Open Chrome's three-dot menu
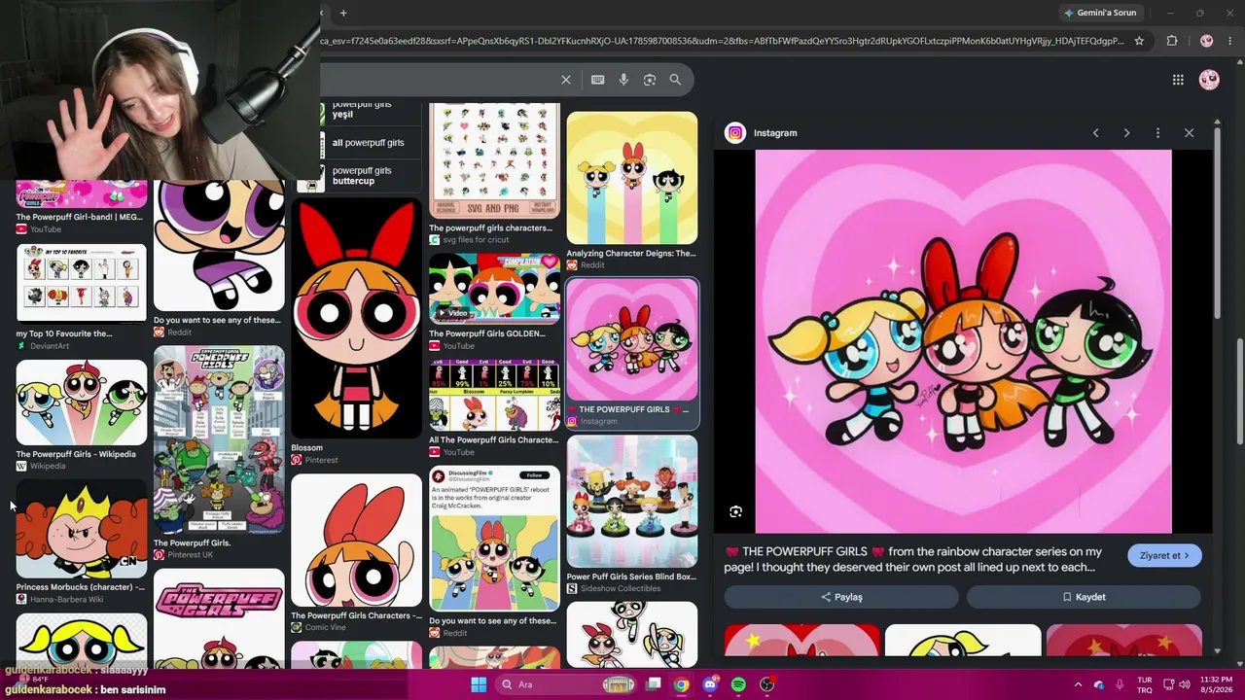The width and height of the screenshot is (1245, 700). 1231,41
